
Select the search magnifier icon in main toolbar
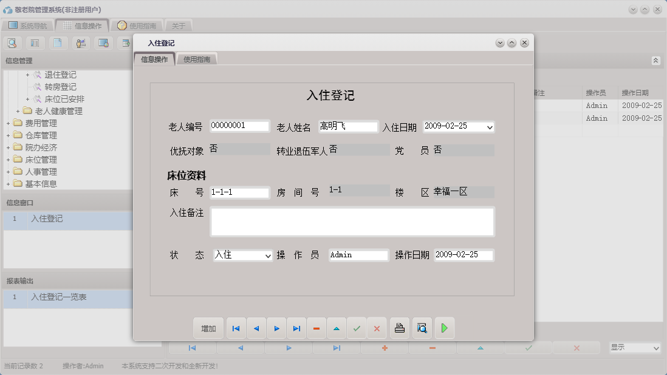tap(12, 42)
